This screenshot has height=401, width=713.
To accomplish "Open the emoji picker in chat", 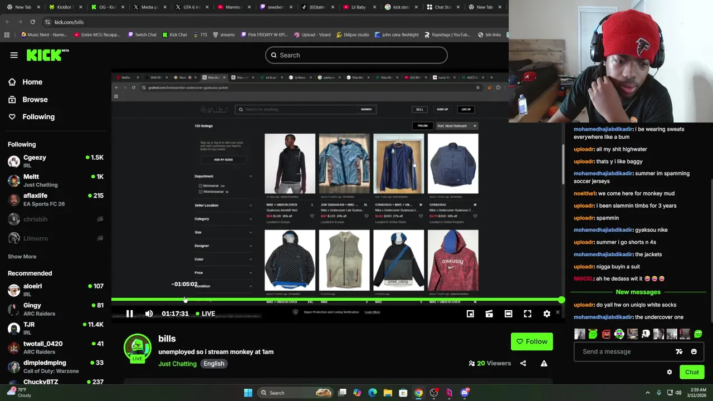I will point(694,351).
